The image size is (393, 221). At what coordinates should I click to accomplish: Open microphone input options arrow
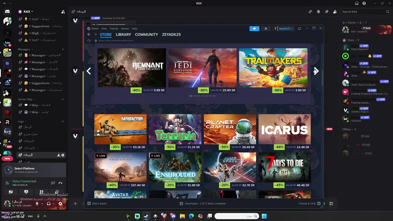click(42, 204)
